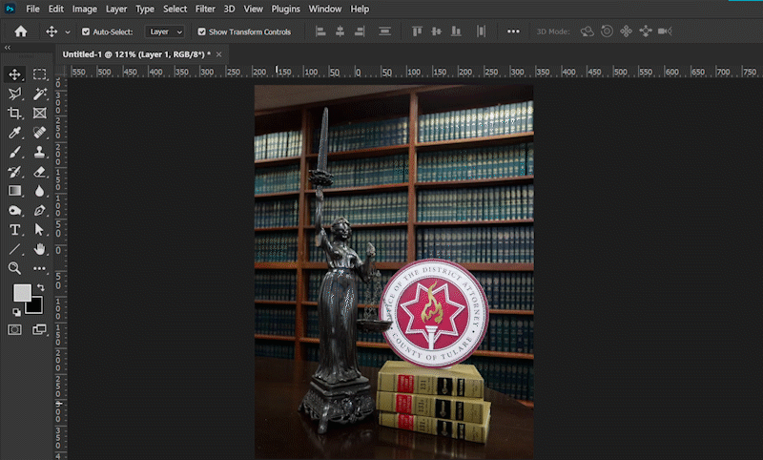Click the Photoshop logo icon
The height and width of the screenshot is (460, 763).
(x=10, y=9)
